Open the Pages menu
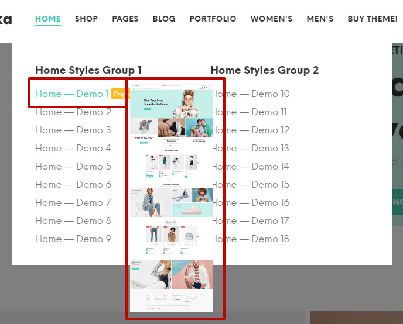The image size is (403, 324). (125, 19)
